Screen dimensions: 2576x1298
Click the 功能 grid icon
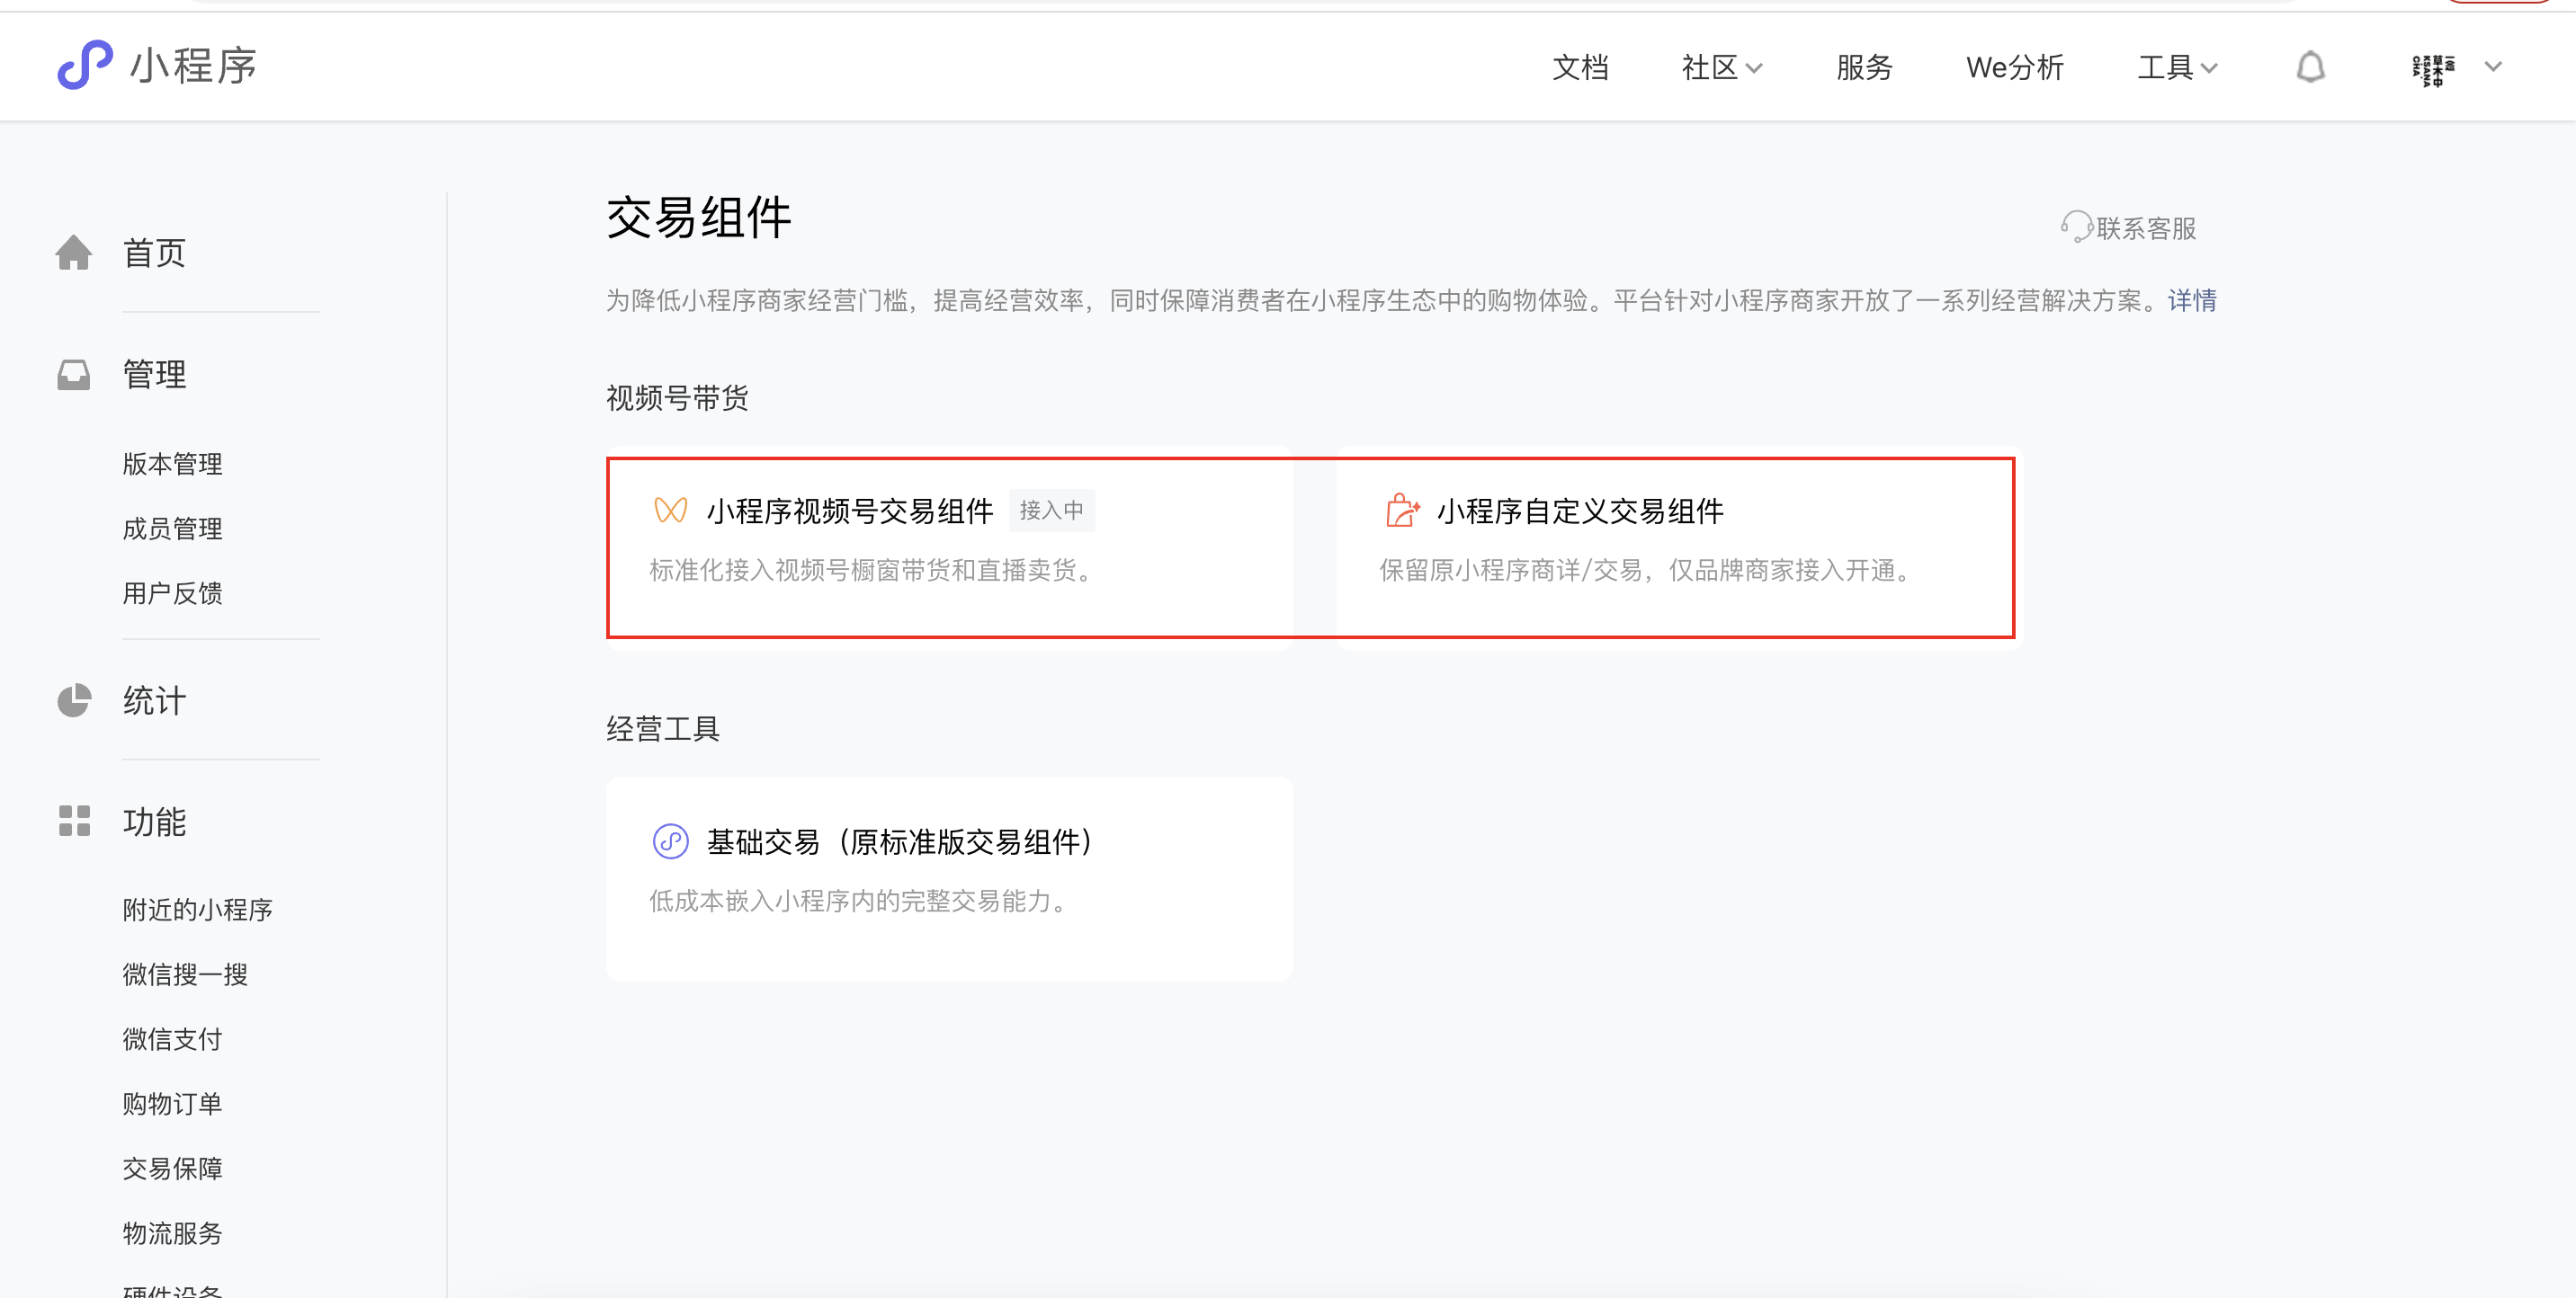(74, 822)
